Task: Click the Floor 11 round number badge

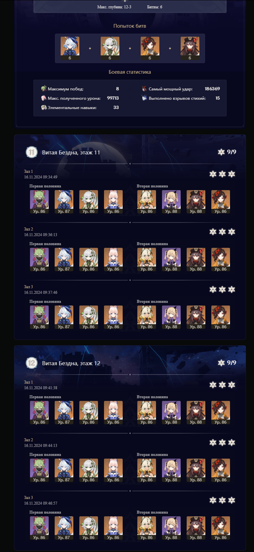Action: pos(31,152)
